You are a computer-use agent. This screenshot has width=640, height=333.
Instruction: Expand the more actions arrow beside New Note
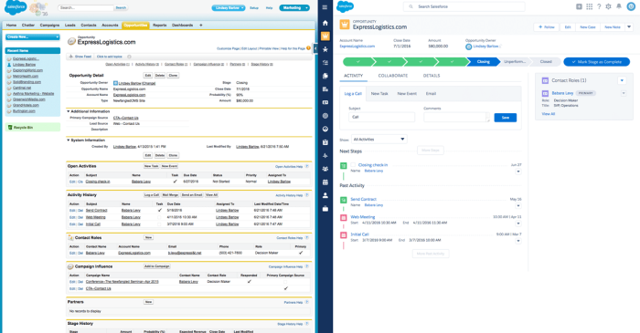(x=629, y=26)
